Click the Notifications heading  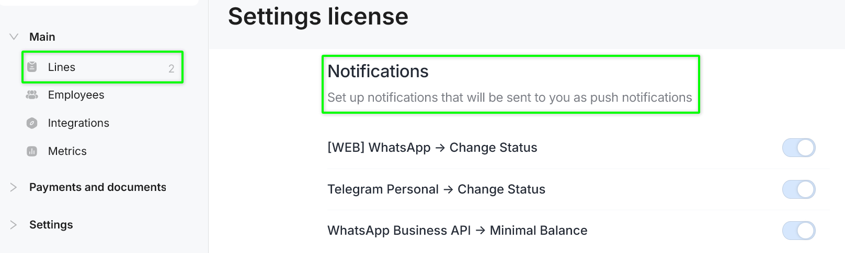[x=378, y=71]
